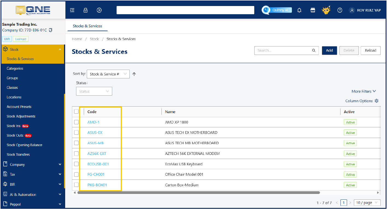Screen dimensions: 387x209
Task: Go to next page arrow
Action: (350, 203)
